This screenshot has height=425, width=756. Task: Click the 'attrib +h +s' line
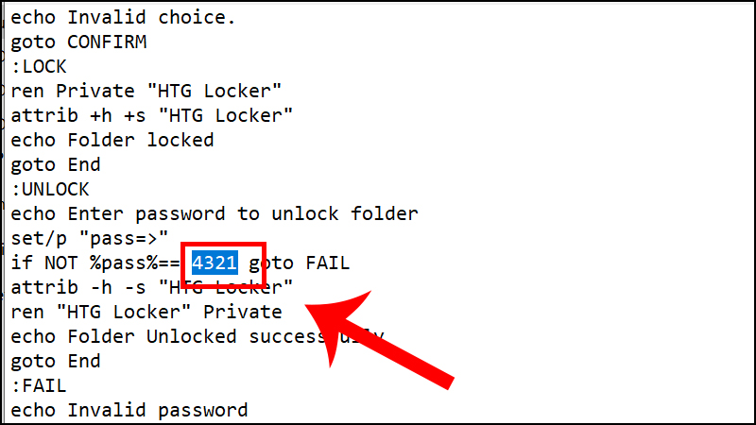pyautogui.click(x=151, y=116)
